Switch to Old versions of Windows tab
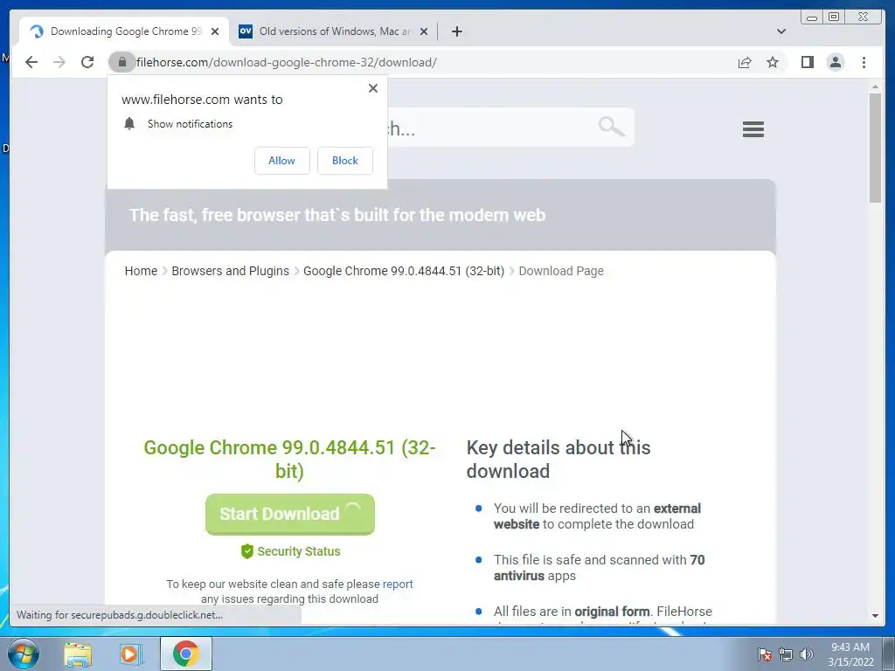Image resolution: width=895 pixels, height=671 pixels. [334, 31]
